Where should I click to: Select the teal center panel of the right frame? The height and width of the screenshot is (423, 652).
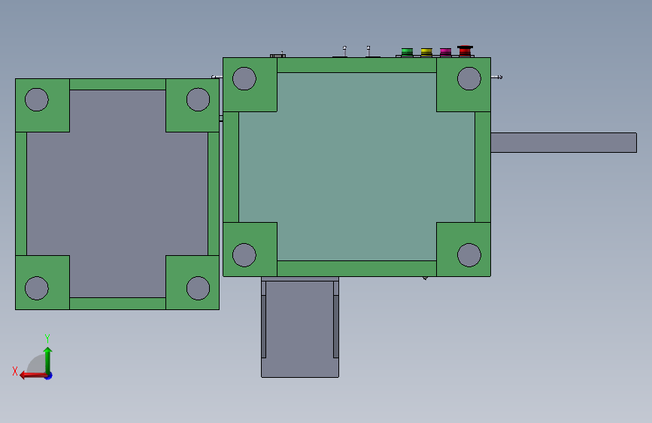coord(356,166)
